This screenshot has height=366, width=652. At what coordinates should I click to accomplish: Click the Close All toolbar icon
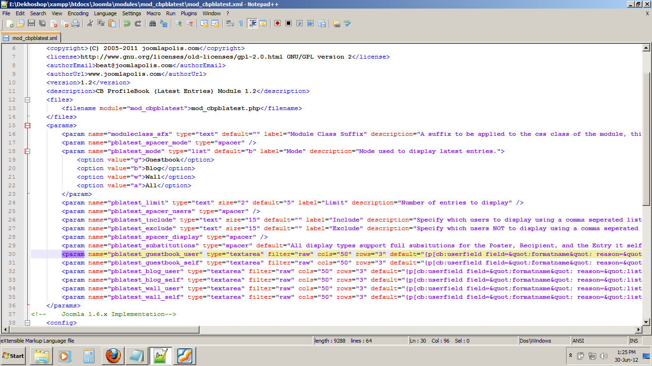click(64, 23)
